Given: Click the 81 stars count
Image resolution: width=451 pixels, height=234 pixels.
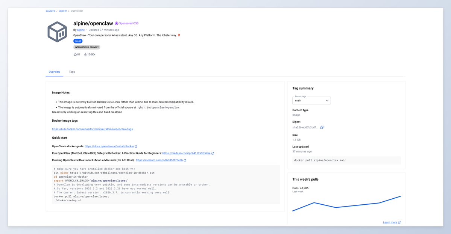Looking at the screenshot, I should click(79, 54).
